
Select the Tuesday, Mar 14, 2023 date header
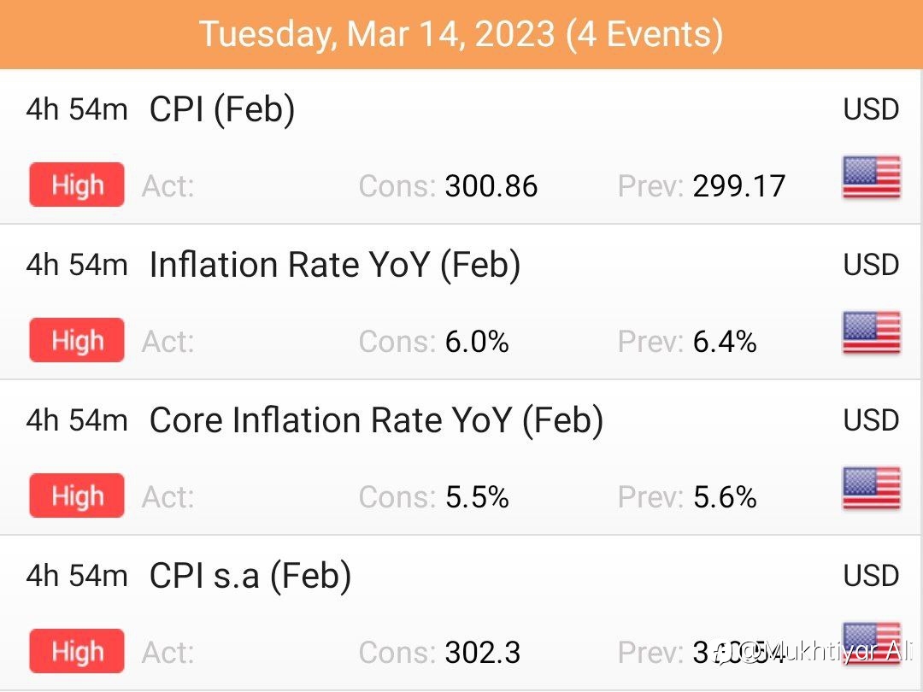461,34
